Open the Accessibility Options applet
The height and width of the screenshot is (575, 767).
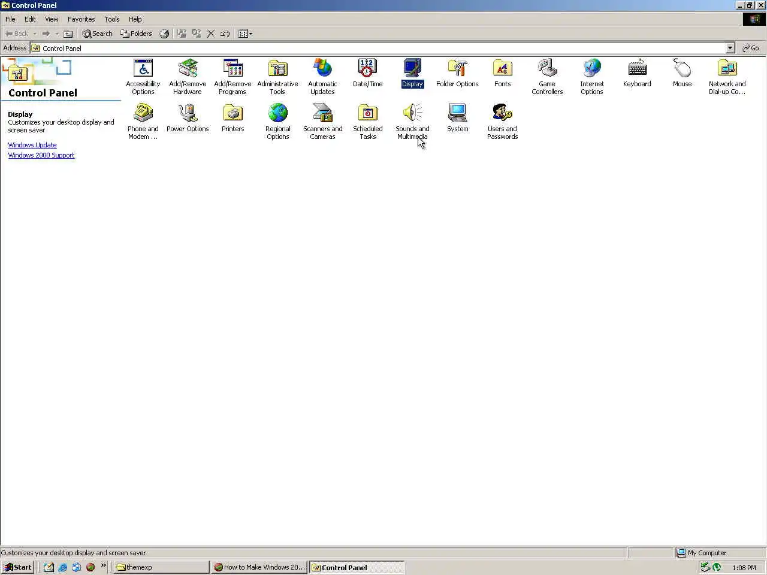143,77
